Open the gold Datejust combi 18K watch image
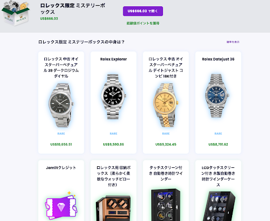 coord(166,105)
